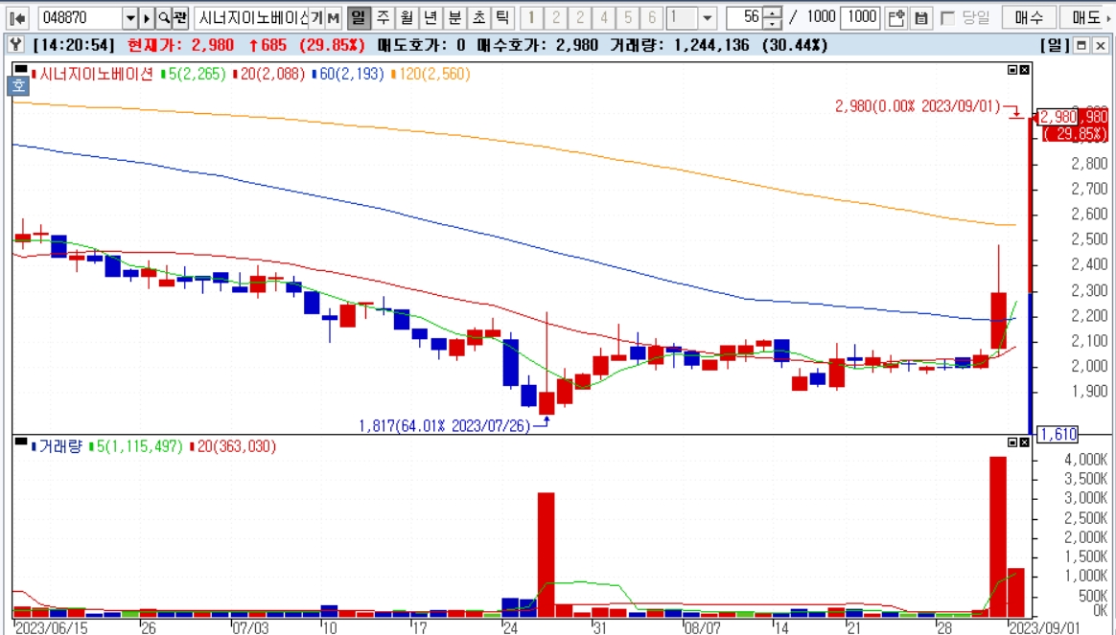Close the price chart panel
Image resolution: width=1116 pixels, height=635 pixels.
(x=1024, y=70)
